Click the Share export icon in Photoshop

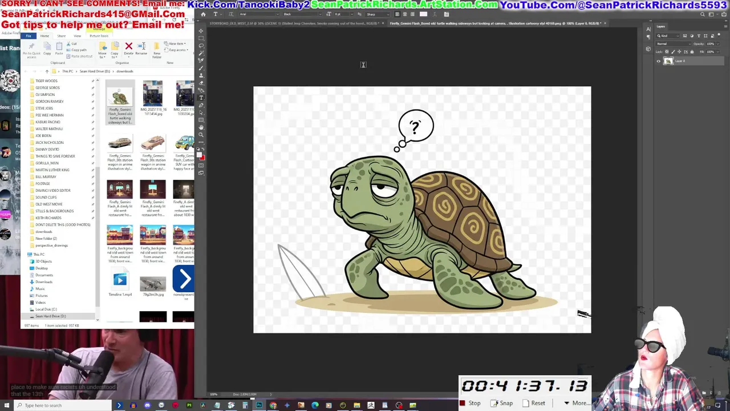tap(724, 14)
